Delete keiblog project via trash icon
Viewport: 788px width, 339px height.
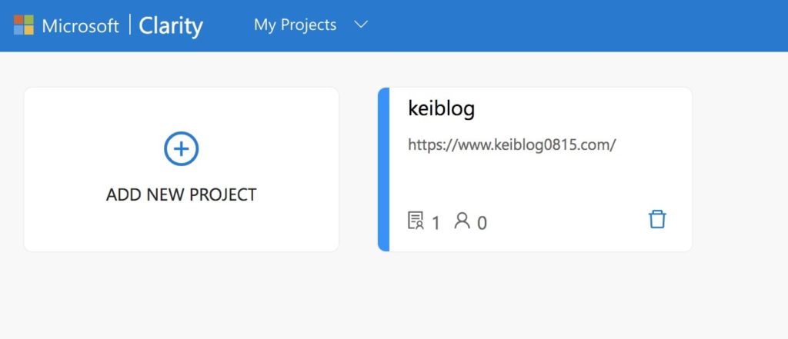(657, 220)
